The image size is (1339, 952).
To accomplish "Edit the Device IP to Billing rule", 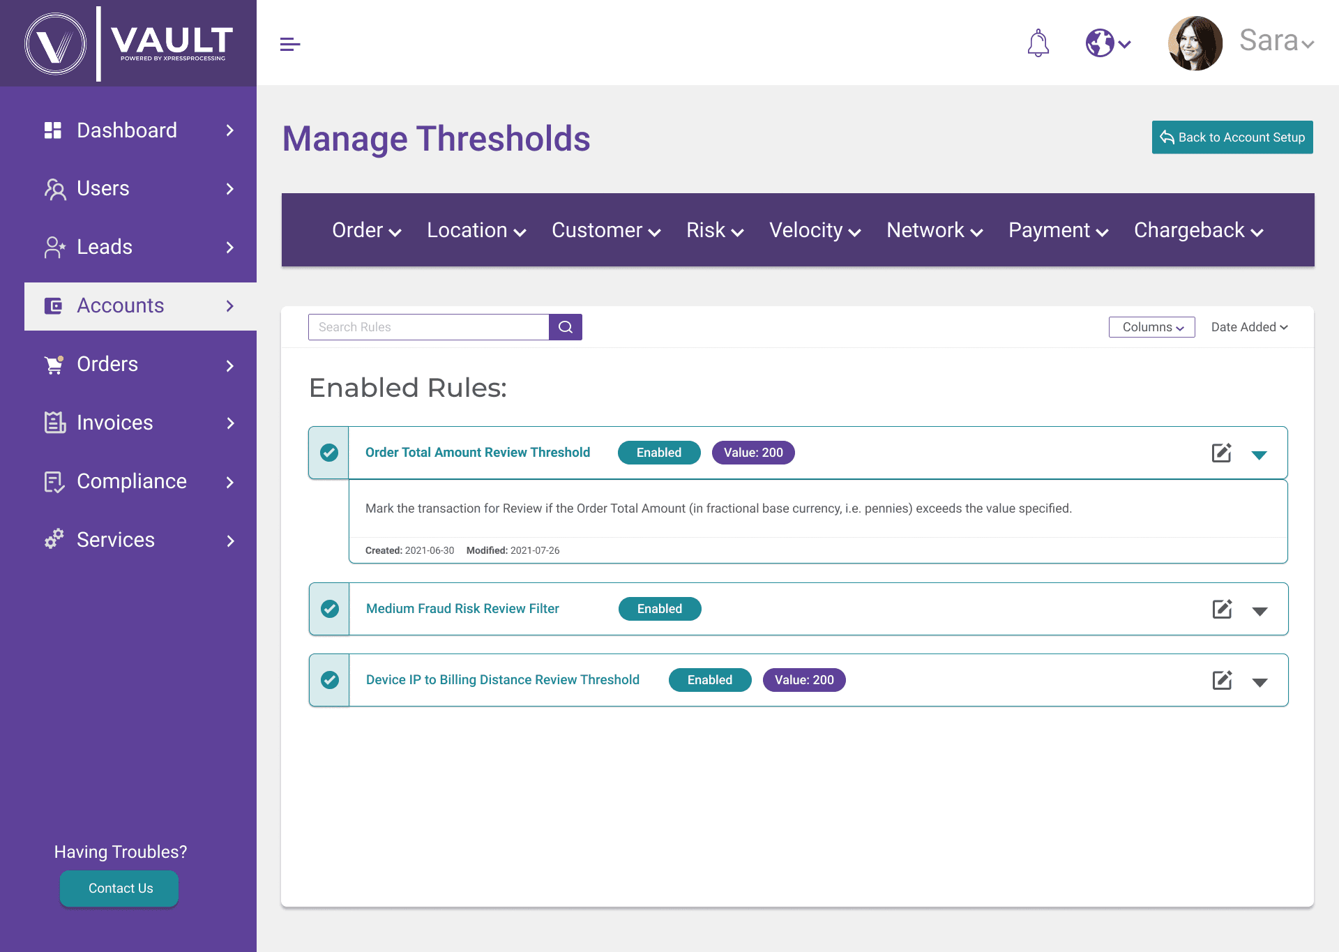I will pos(1223,680).
